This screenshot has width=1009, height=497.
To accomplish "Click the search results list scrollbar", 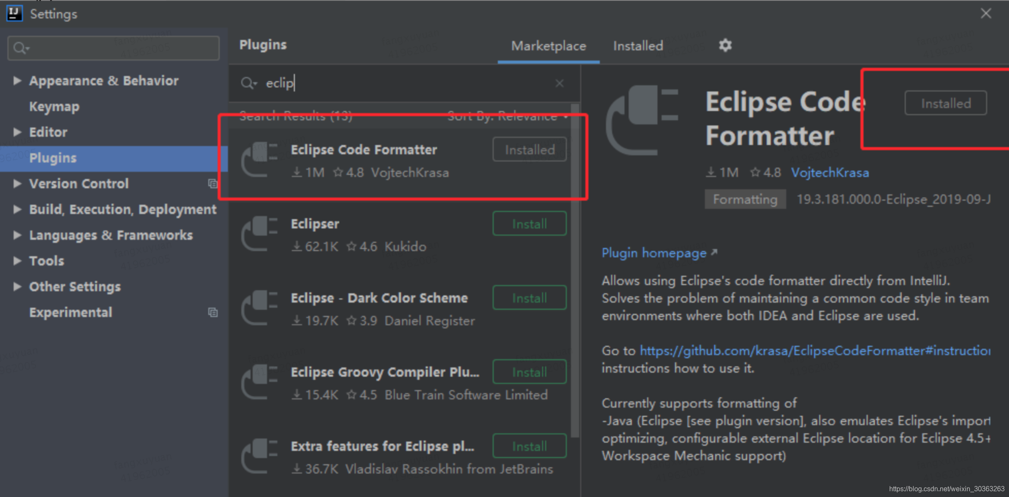I will 575,272.
